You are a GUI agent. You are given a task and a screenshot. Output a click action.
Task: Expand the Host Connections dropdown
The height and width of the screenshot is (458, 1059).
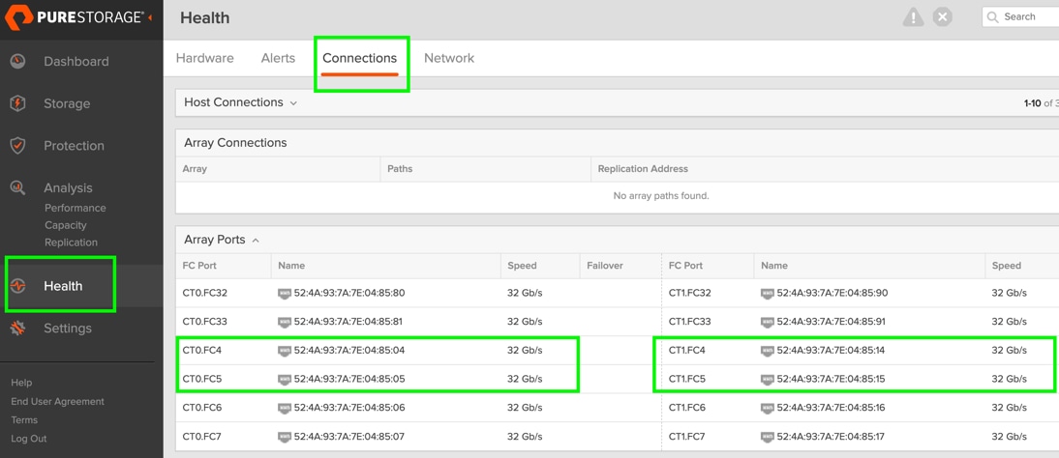pyautogui.click(x=293, y=102)
